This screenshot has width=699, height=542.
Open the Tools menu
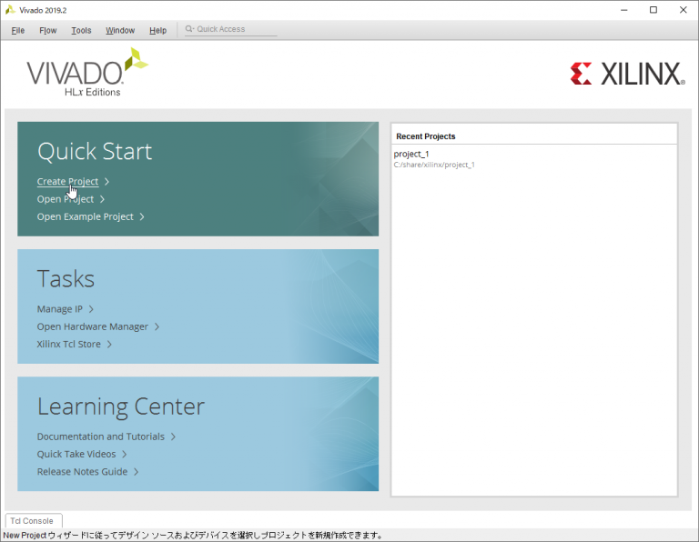point(81,30)
